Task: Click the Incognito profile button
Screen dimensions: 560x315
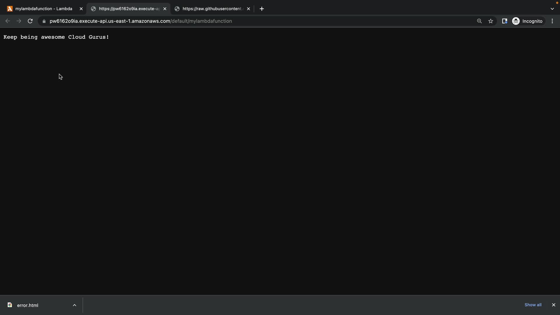Action: coord(528,21)
